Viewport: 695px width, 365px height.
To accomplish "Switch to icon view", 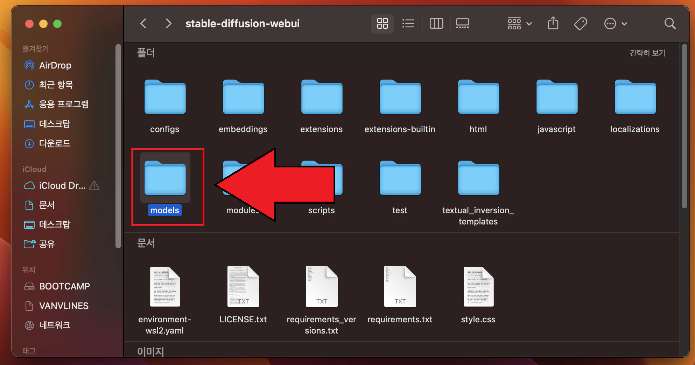I will (382, 24).
